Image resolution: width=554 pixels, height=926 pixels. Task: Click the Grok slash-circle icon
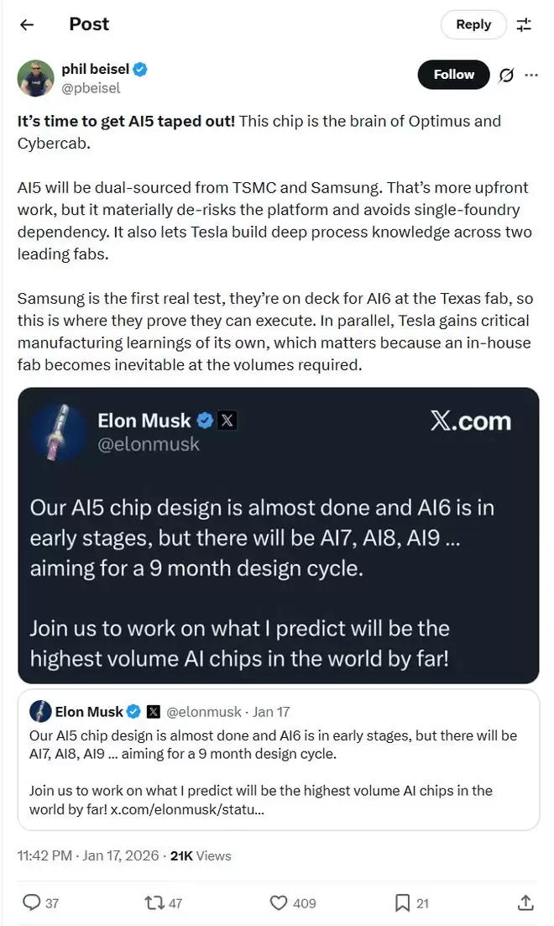[x=506, y=75]
